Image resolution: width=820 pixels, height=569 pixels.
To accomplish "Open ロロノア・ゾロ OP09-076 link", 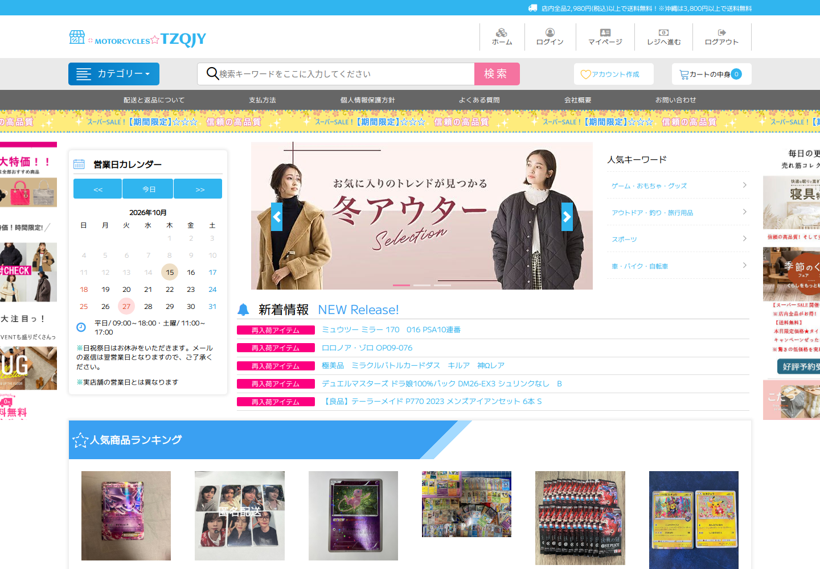I will coord(367,348).
